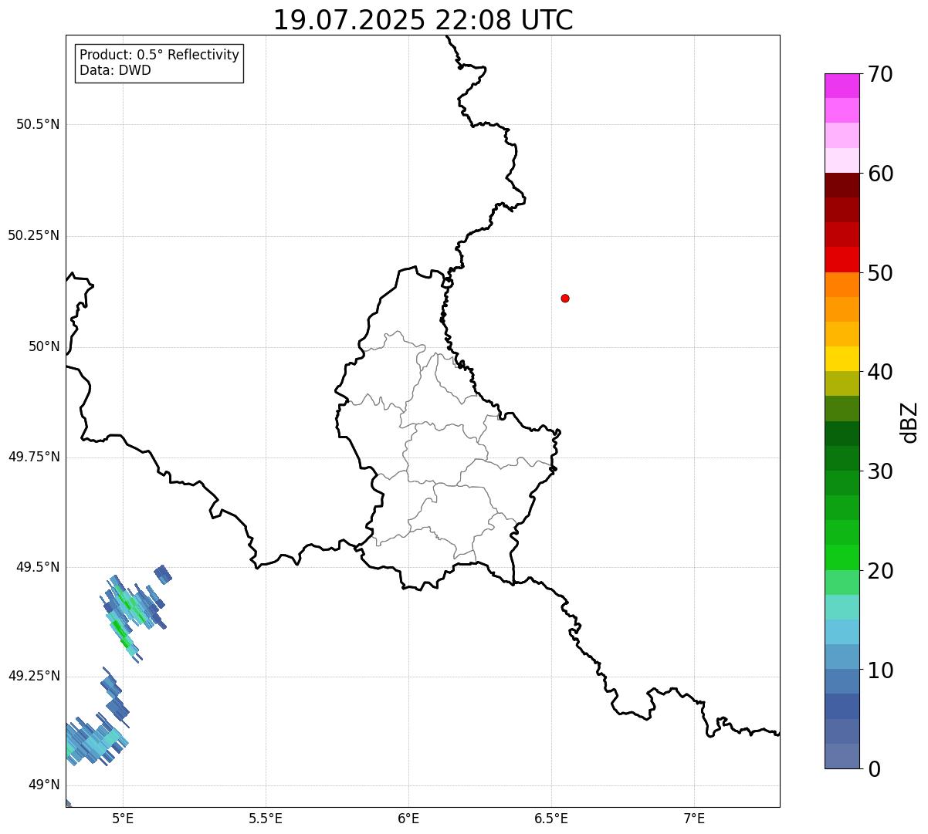Click the dark maroon colorbar segment below 60
This screenshot has height=834, width=928.
(842, 185)
